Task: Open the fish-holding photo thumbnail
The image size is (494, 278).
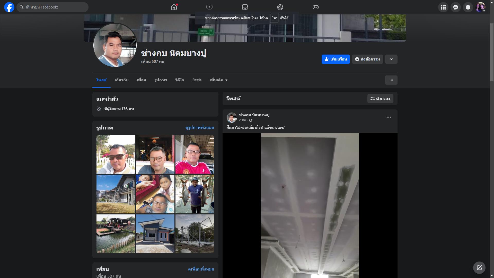Action: point(195,194)
